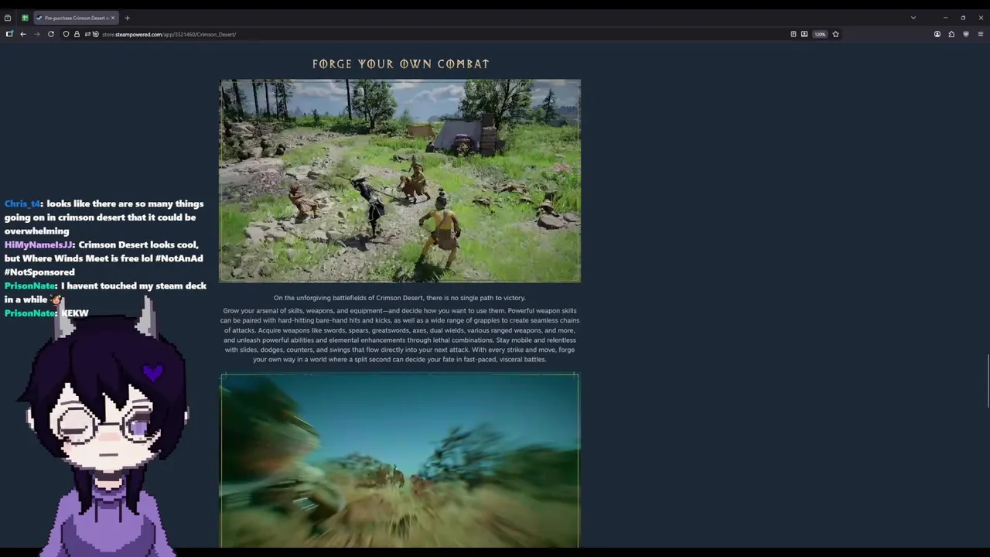Toggle reader view icon

[x=793, y=34]
